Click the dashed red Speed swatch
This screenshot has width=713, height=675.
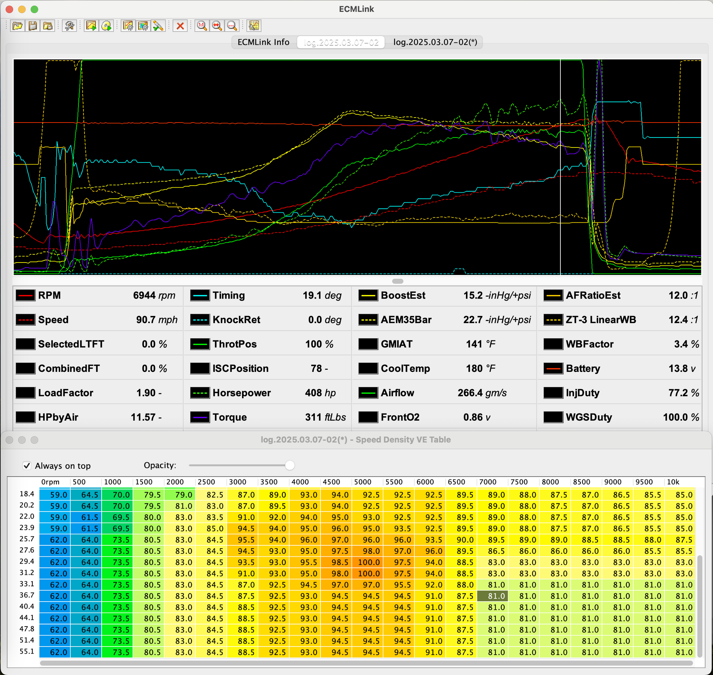click(x=26, y=320)
